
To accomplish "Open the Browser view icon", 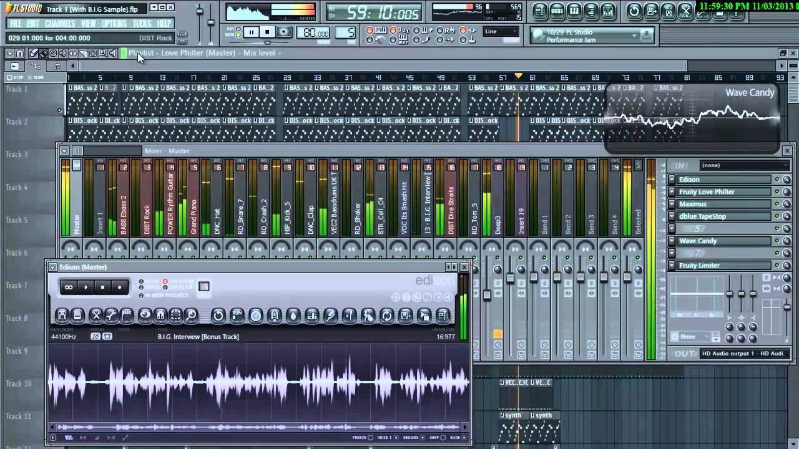I will [591, 11].
